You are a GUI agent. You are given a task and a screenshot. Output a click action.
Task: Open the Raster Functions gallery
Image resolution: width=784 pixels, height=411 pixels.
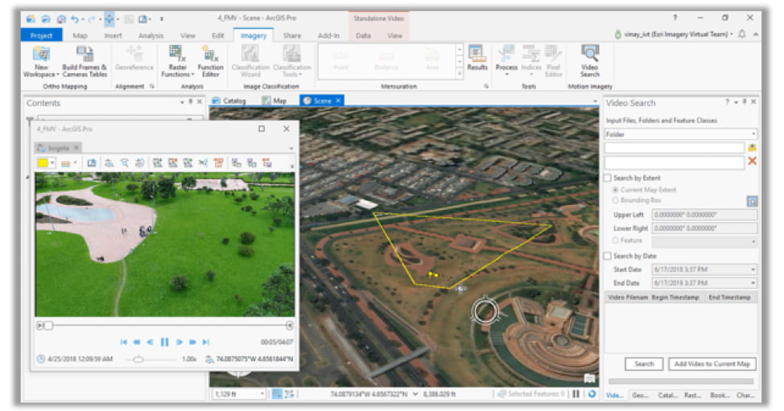click(x=177, y=61)
